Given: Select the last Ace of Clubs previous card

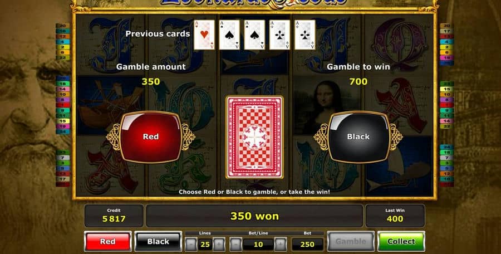Looking at the screenshot, I should click(x=305, y=35).
